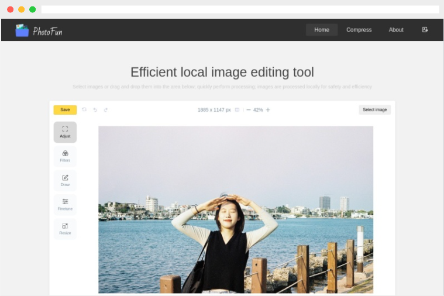Open the Adjust crop tool
The height and width of the screenshot is (296, 444).
[x=65, y=132]
